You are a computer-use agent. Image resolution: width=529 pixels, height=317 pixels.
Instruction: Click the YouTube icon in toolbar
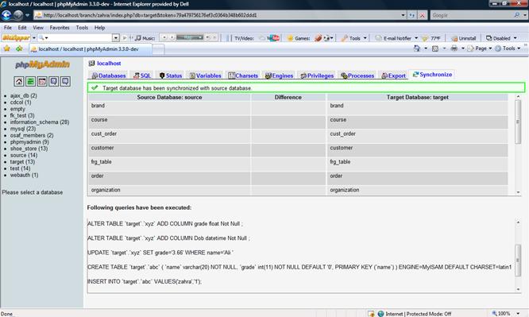pyautogui.click(x=273, y=38)
